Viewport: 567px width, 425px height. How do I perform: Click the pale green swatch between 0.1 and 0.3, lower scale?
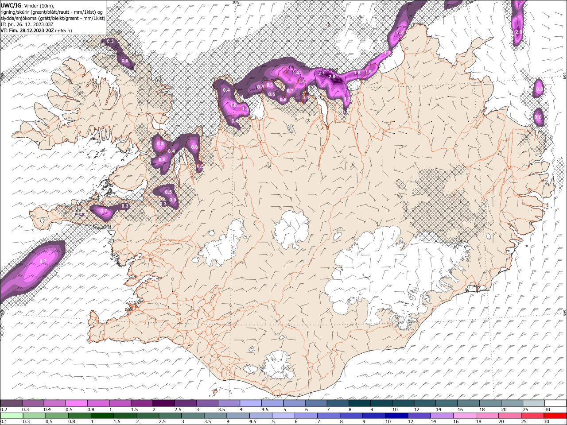[x=12, y=416]
